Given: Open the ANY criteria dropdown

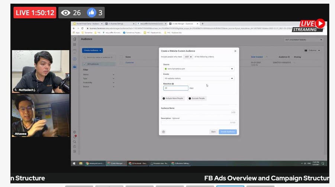Looking at the screenshot, I should (x=188, y=57).
